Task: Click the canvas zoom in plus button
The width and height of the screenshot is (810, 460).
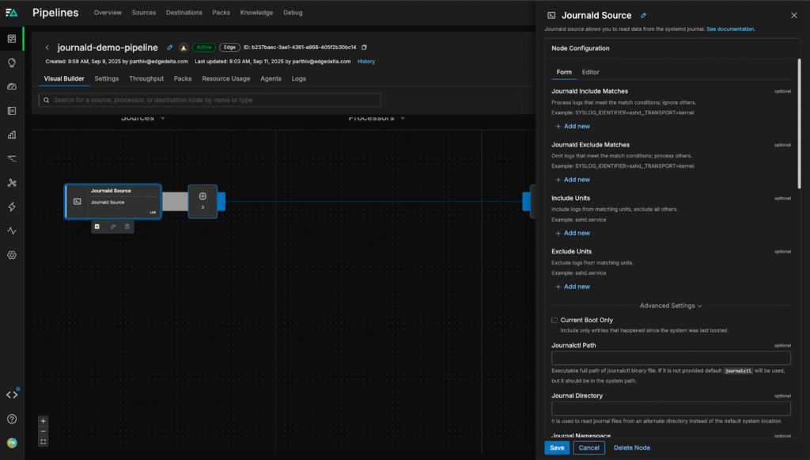Action: 44,421
